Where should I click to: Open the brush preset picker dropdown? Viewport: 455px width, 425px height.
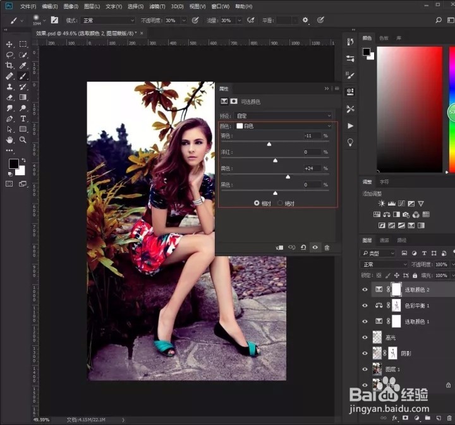click(x=44, y=20)
